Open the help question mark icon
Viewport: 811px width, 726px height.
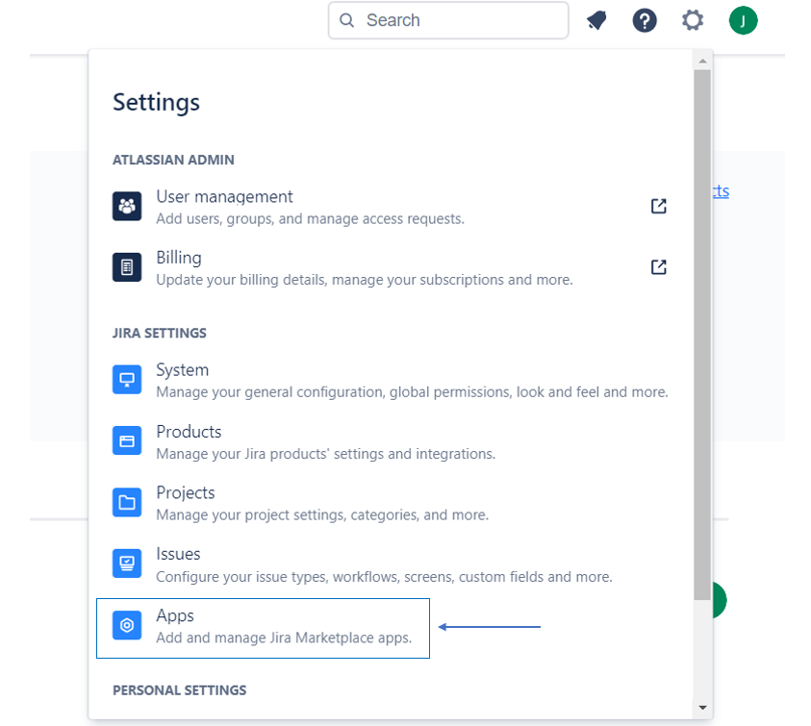pos(645,21)
